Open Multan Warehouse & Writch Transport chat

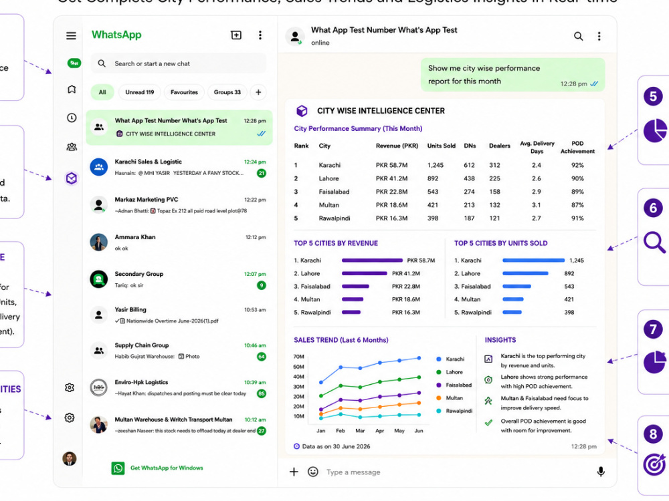click(179, 425)
